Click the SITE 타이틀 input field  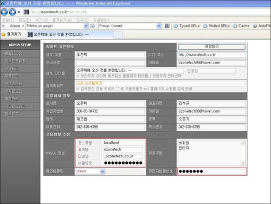[130, 71]
